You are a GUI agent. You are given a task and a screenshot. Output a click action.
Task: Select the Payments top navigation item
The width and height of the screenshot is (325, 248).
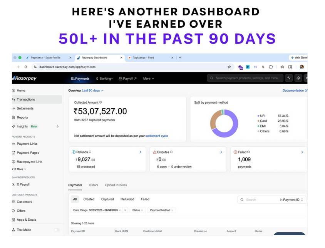(80, 79)
